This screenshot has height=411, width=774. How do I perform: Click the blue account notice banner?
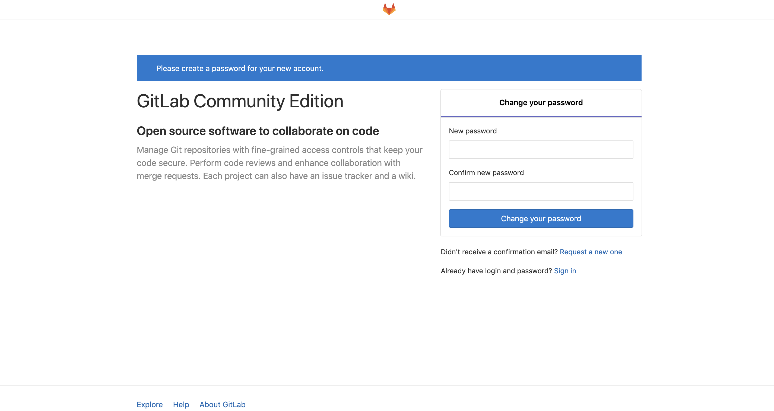tap(389, 68)
